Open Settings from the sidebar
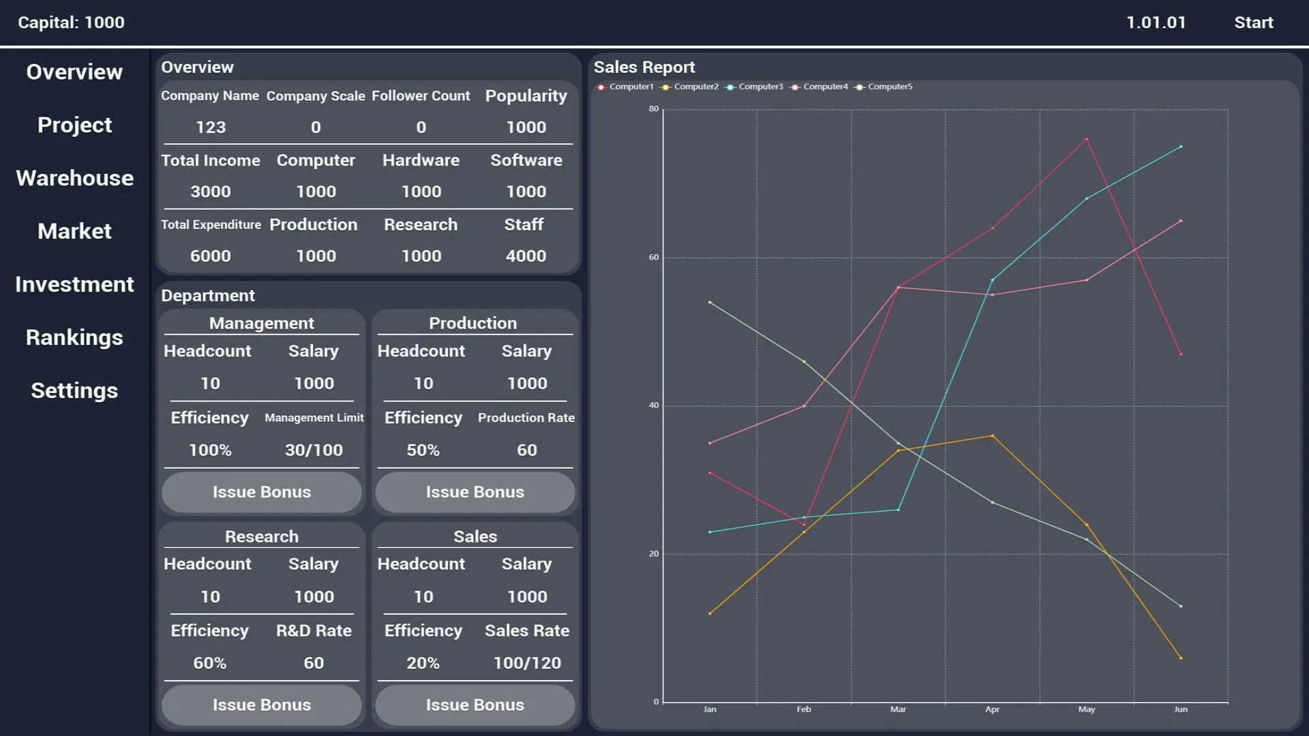The image size is (1309, 736). click(74, 391)
